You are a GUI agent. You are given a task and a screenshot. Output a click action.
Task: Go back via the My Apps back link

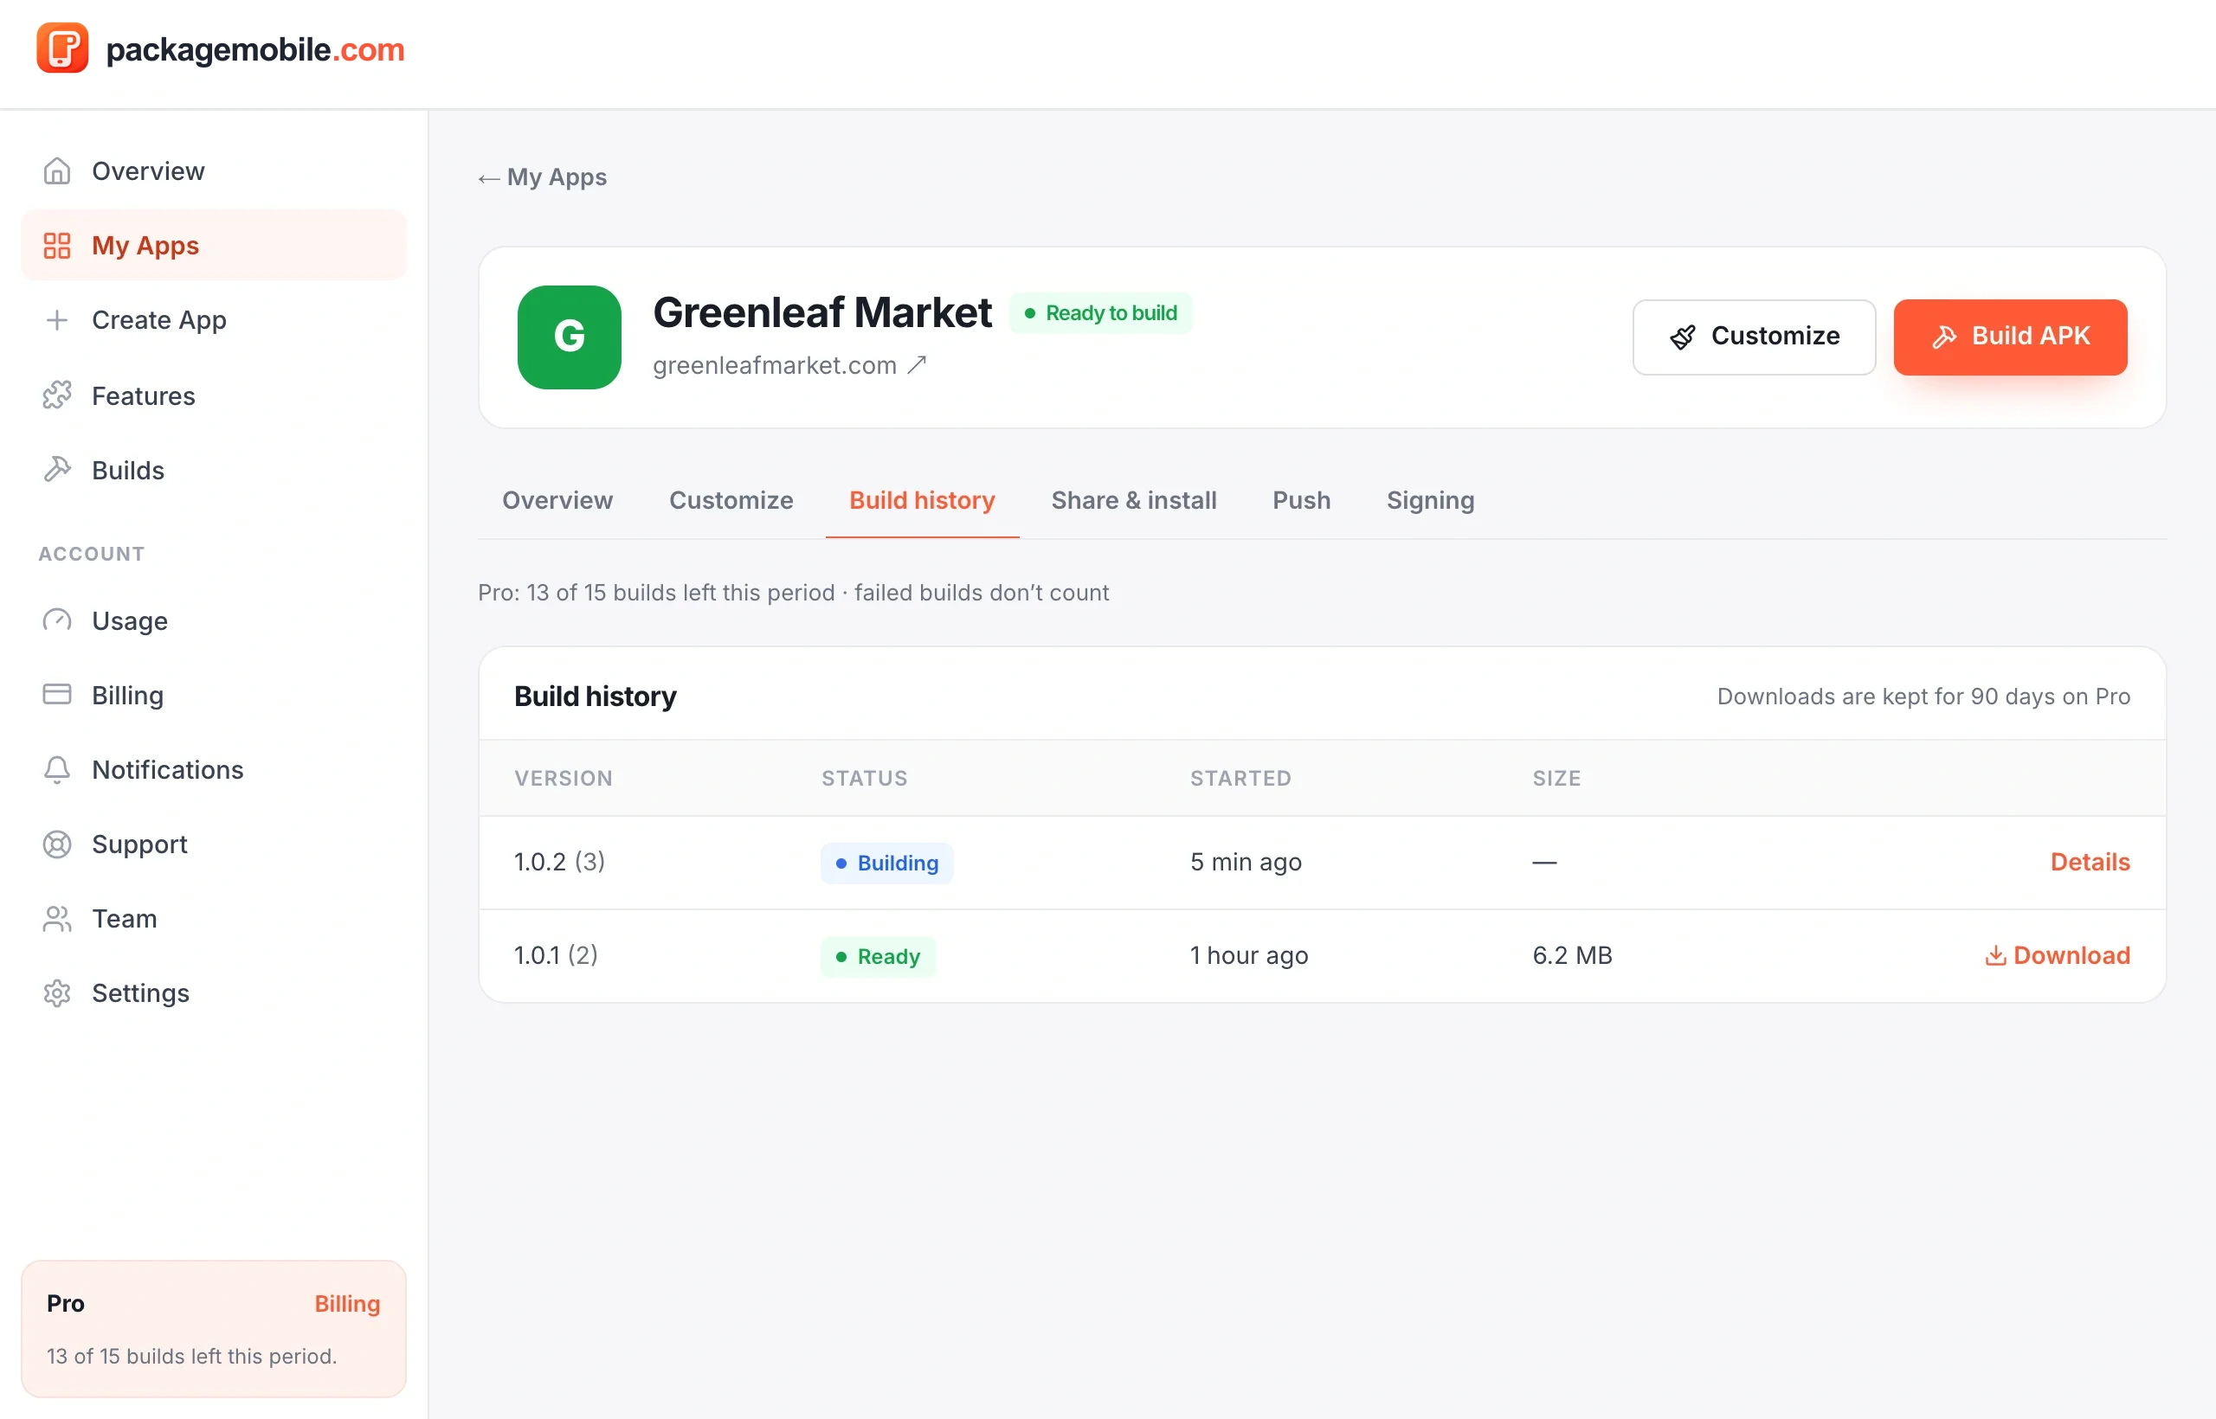[542, 177]
